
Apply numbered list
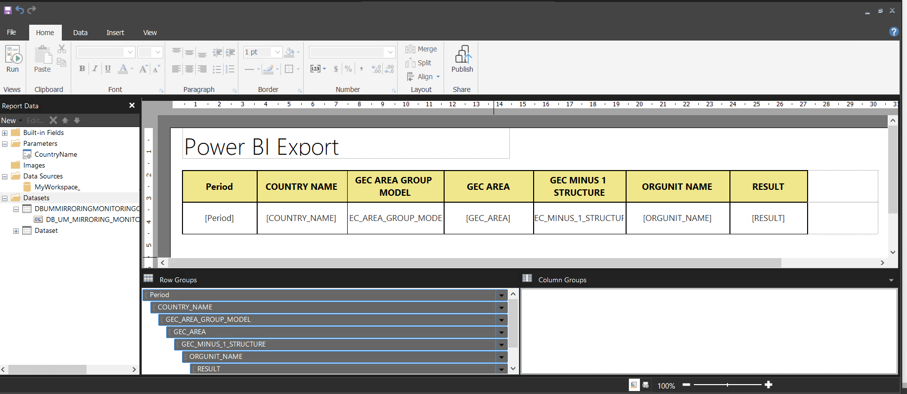coord(230,69)
